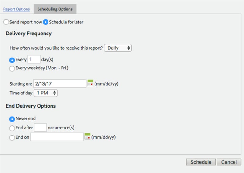This screenshot has height=173, width=244.
Task: Select the Send report now option
Action: [6, 22]
